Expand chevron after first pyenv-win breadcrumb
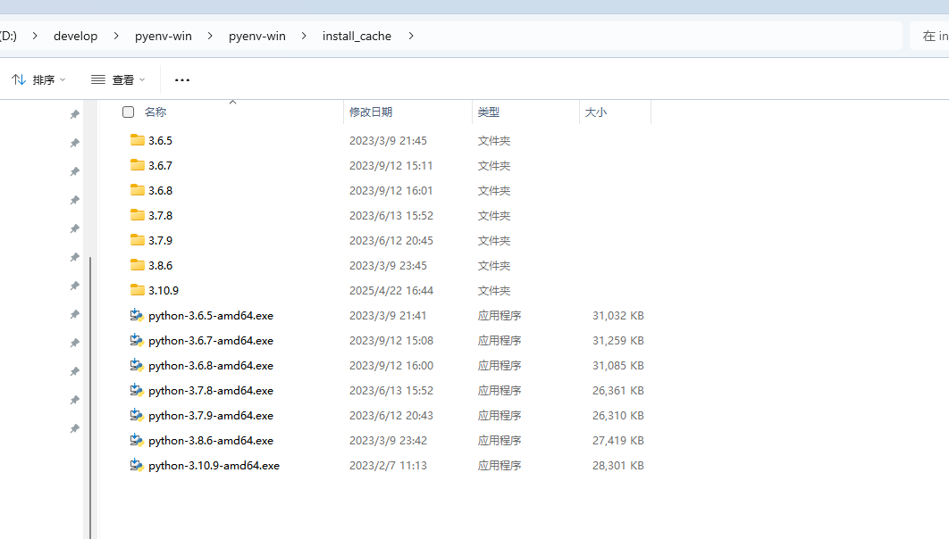 [210, 36]
